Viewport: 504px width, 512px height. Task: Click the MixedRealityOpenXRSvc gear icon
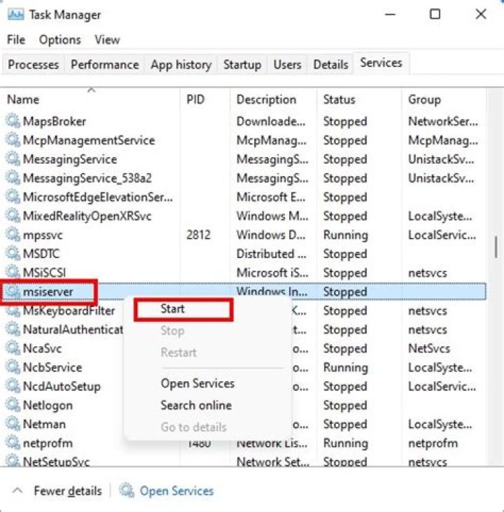[13, 215]
